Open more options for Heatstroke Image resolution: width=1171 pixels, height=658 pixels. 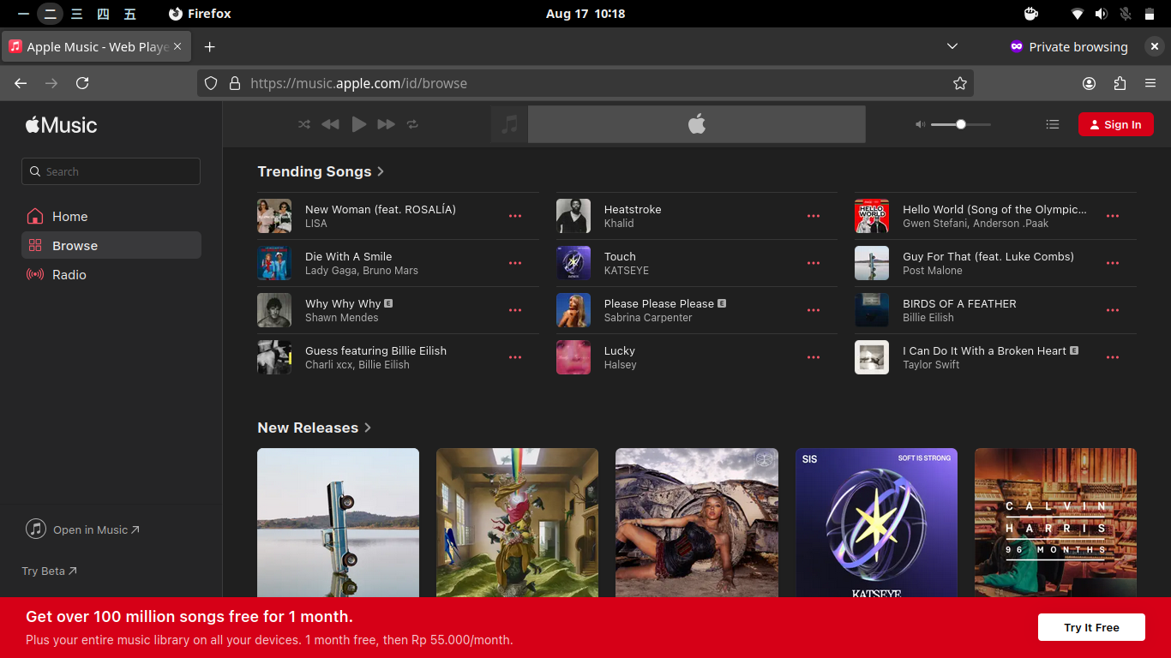(x=814, y=216)
